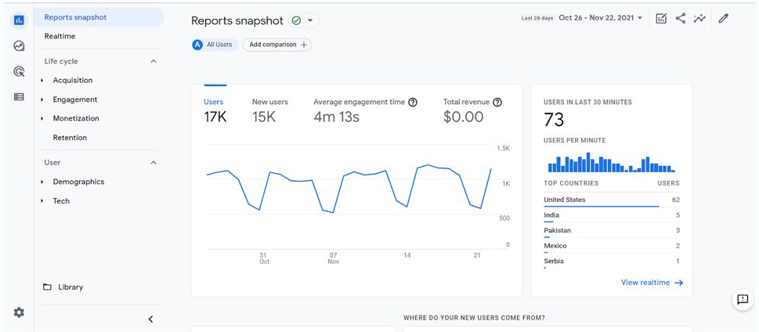
Task: Open Admin settings gear icon
Action: coord(19,312)
